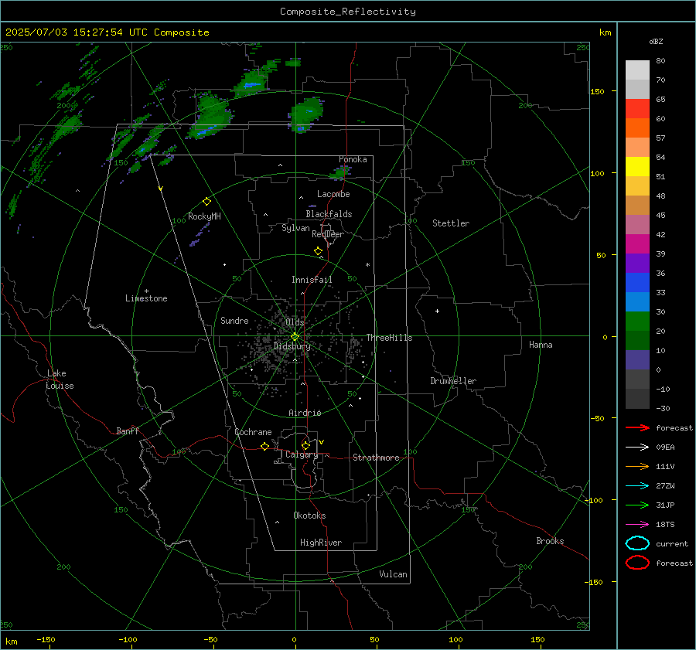Click the Lake Louise label

click(x=60, y=379)
